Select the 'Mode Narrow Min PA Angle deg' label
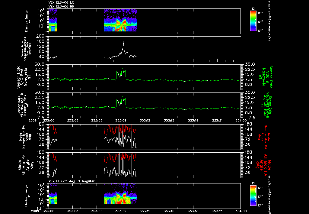 click(25, 137)
